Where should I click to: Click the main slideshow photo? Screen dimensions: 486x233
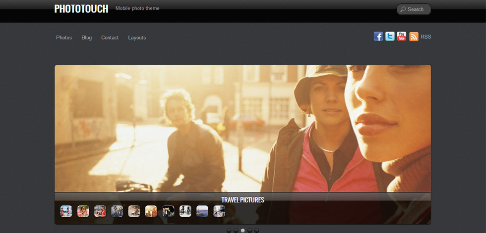[x=243, y=128]
